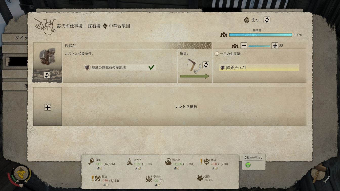Enable the unchecked checkbox under 健康
This screenshot has height=191, width=340.
tap(107, 185)
